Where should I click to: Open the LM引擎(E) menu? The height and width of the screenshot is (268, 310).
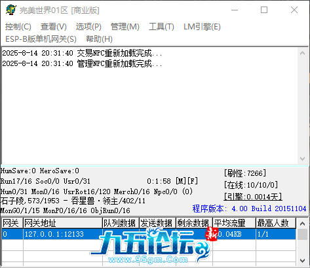click(202, 27)
